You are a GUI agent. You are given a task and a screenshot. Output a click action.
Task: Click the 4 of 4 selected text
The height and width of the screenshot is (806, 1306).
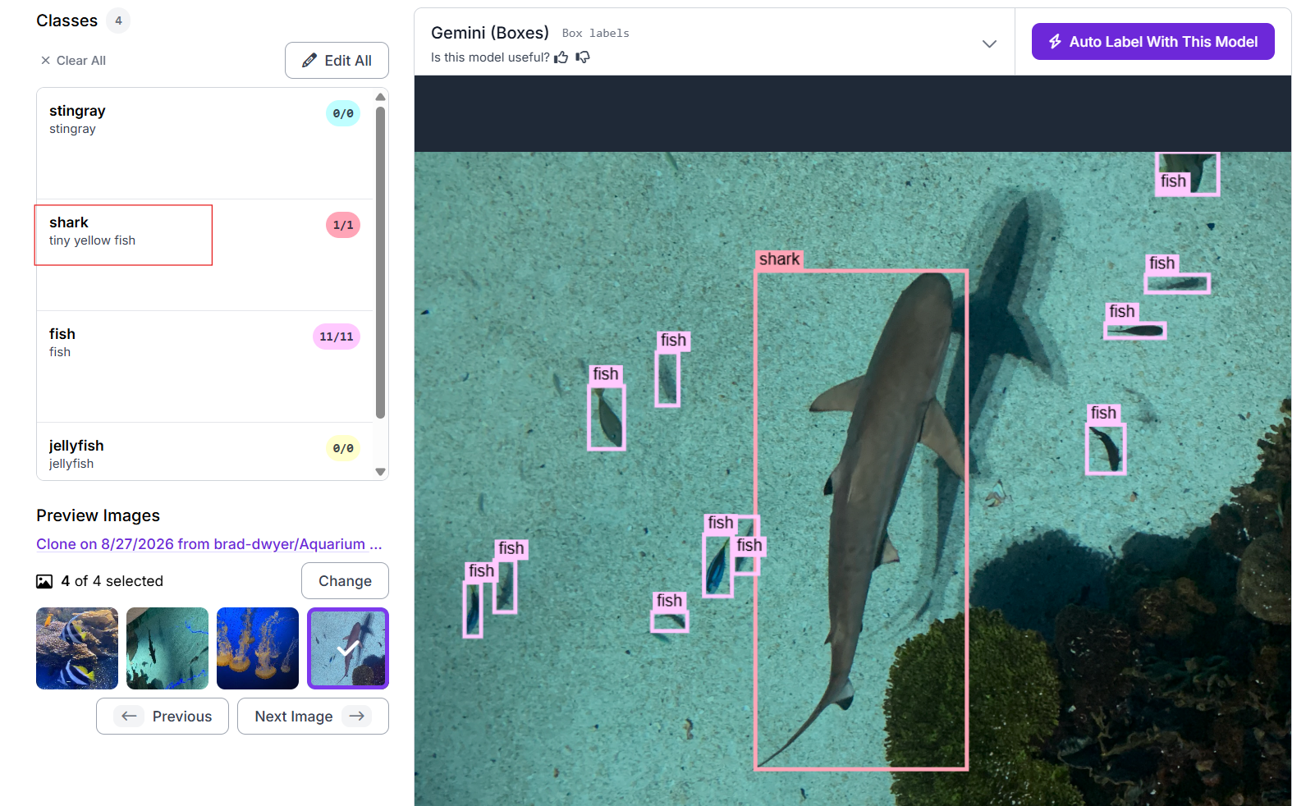click(112, 581)
